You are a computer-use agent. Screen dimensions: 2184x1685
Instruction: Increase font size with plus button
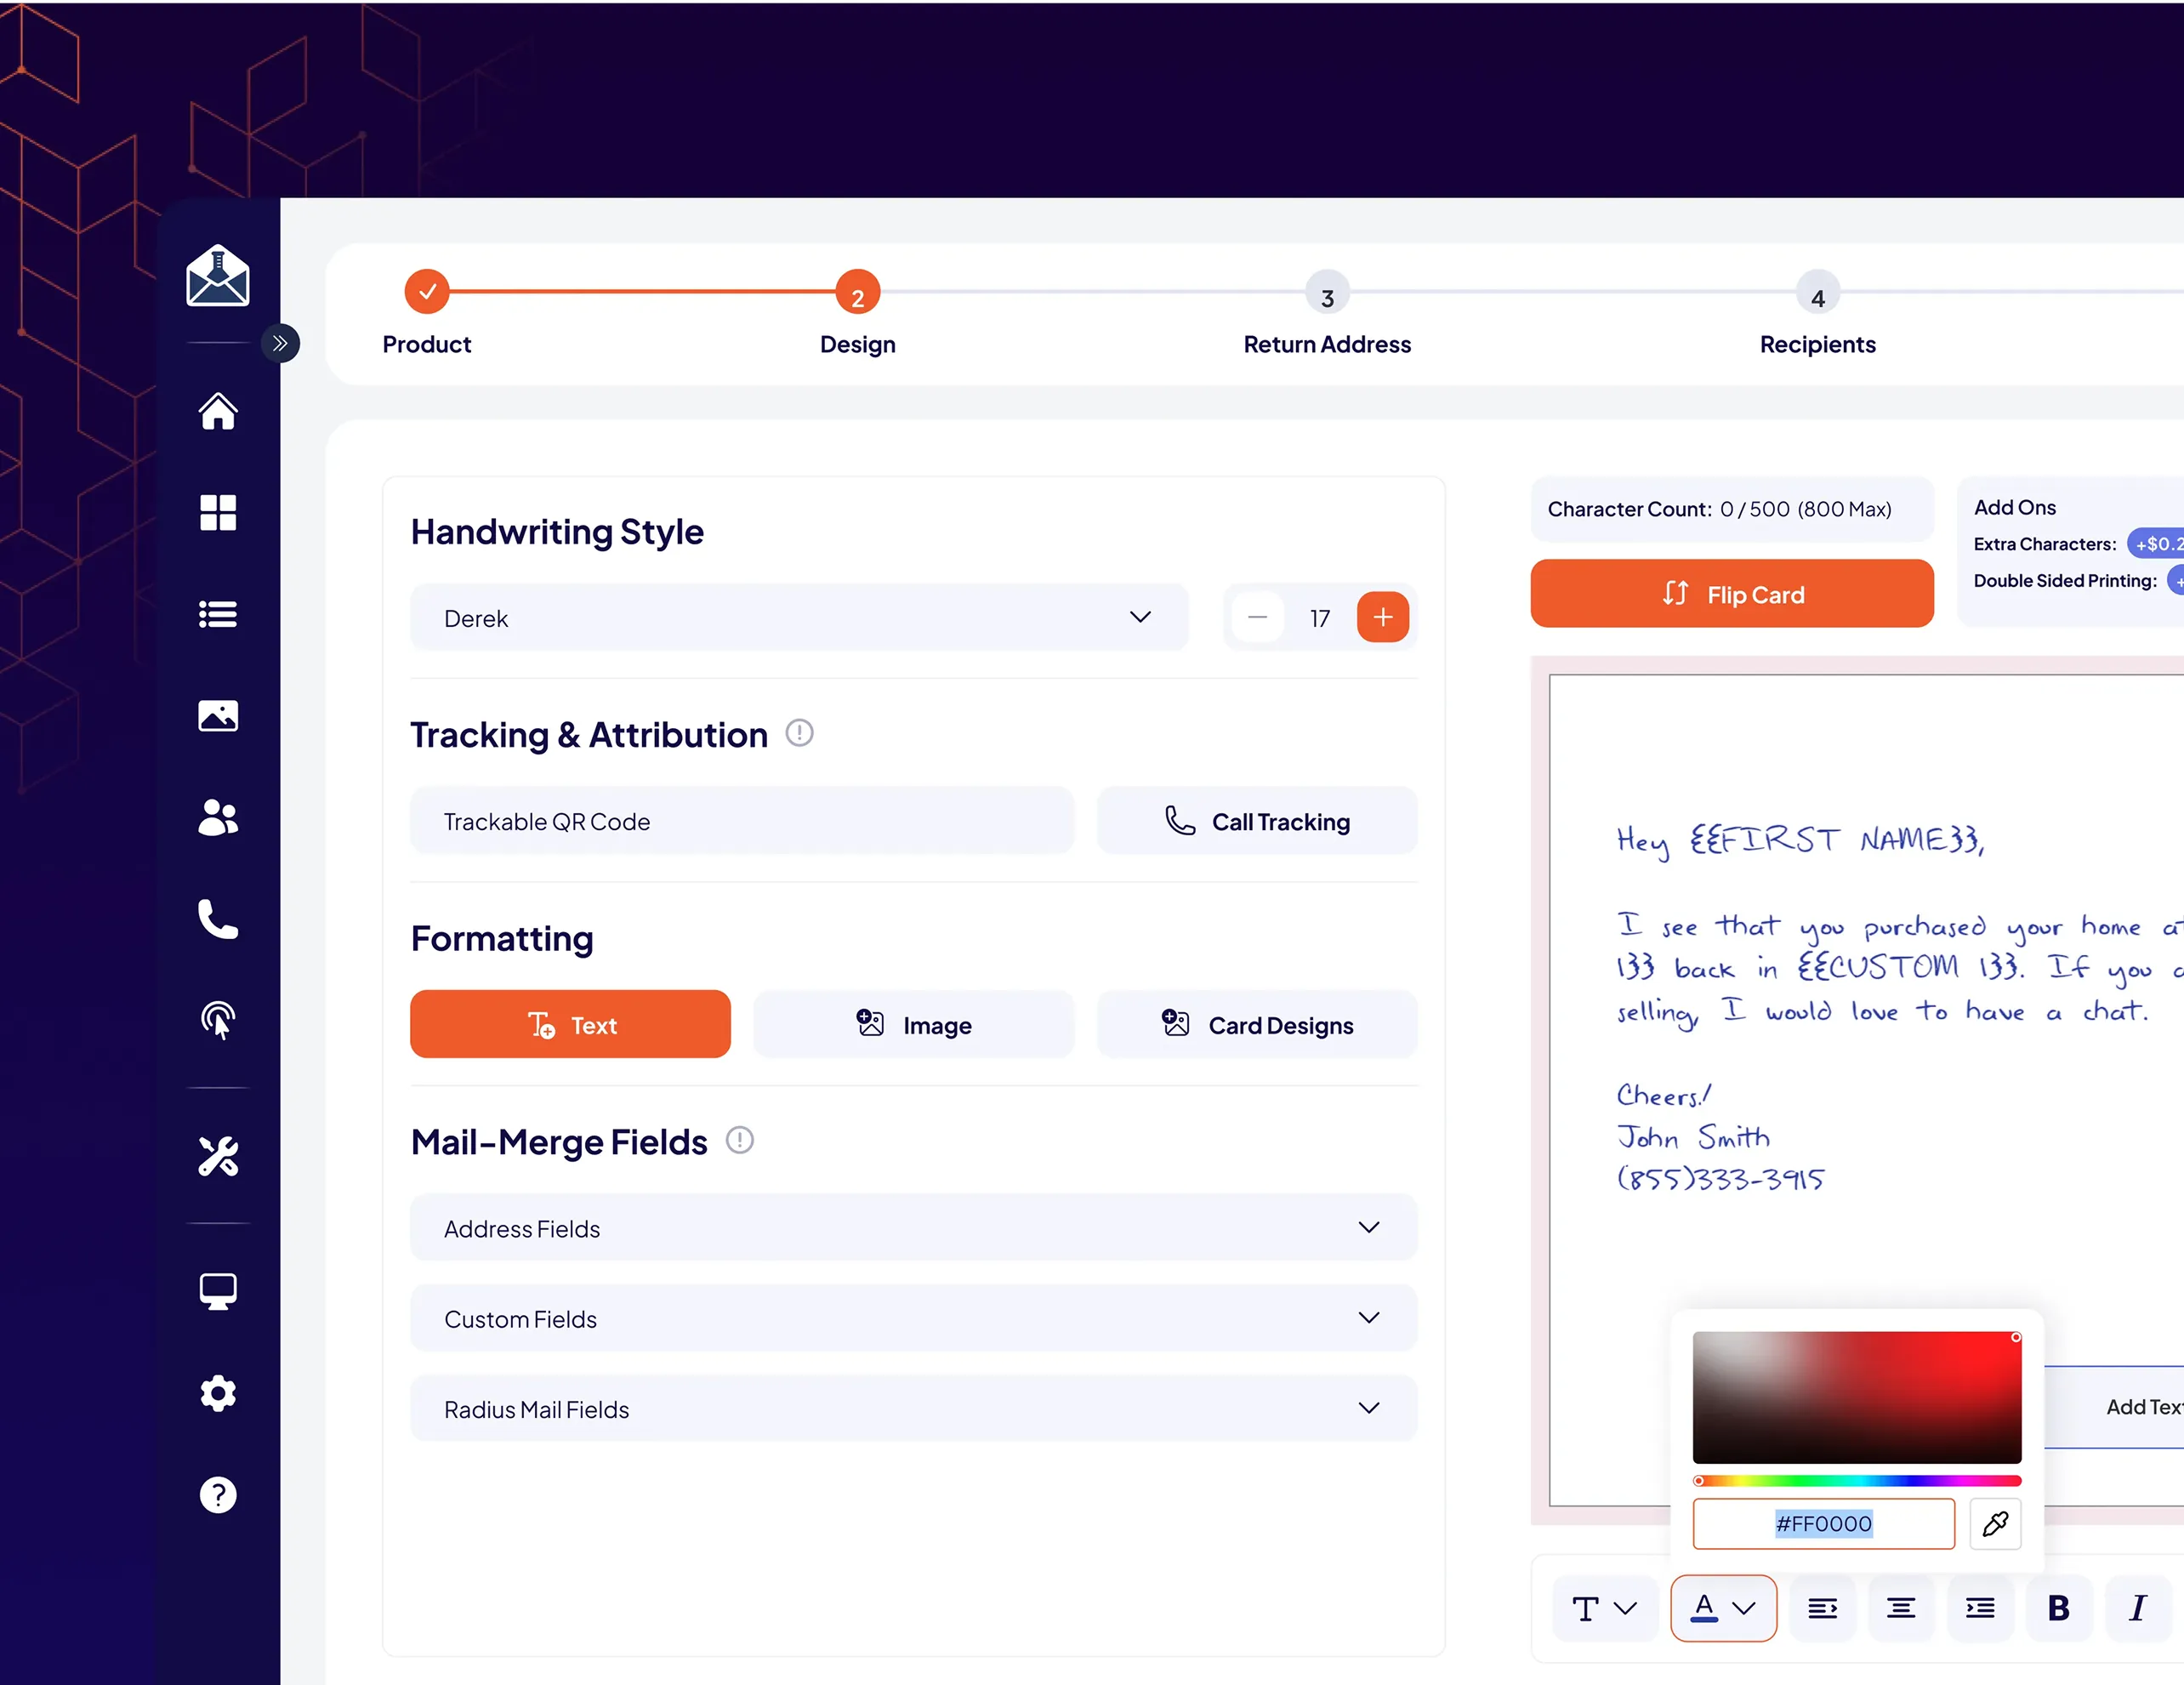click(x=1382, y=618)
